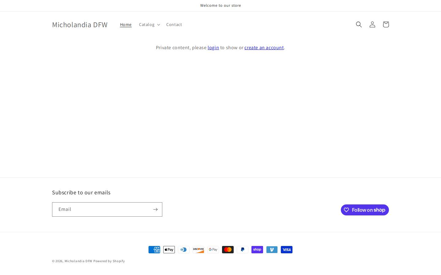441x275 pixels.
Task: Click the Apple Pay payment icon
Action: tap(169, 250)
